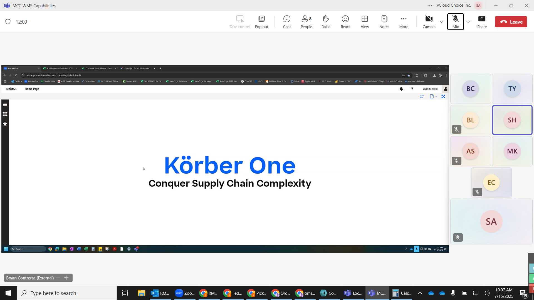Turn on the Camera
Screen dimensions: 534x300
click(x=429, y=22)
